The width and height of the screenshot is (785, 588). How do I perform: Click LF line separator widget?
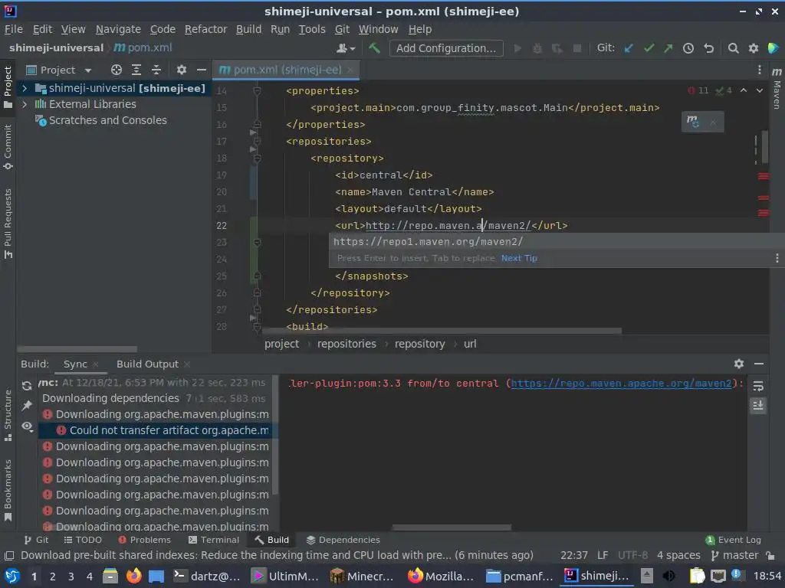pos(603,555)
